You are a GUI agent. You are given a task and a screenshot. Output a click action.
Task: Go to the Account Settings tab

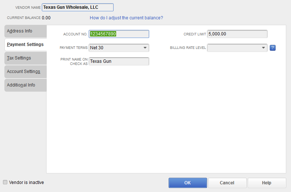pyautogui.click(x=25, y=72)
